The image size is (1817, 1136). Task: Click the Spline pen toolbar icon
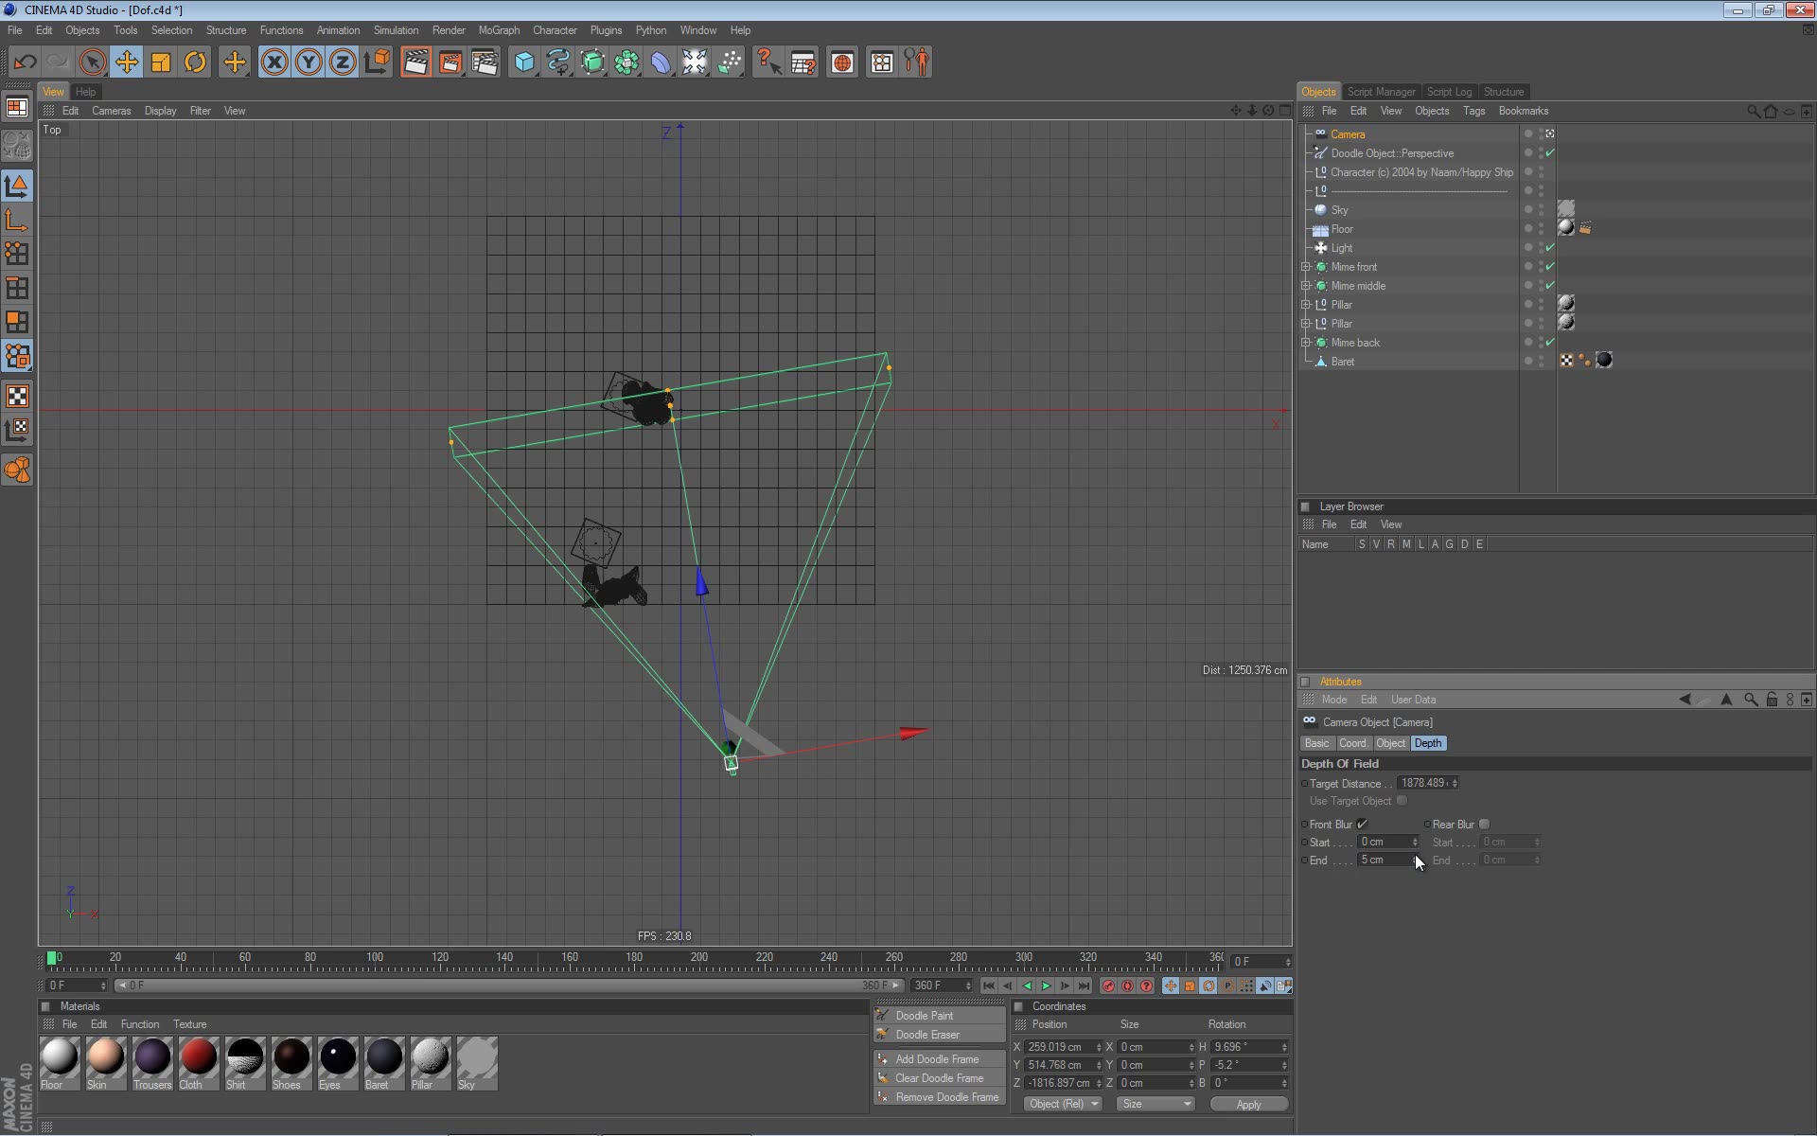pos(558,62)
